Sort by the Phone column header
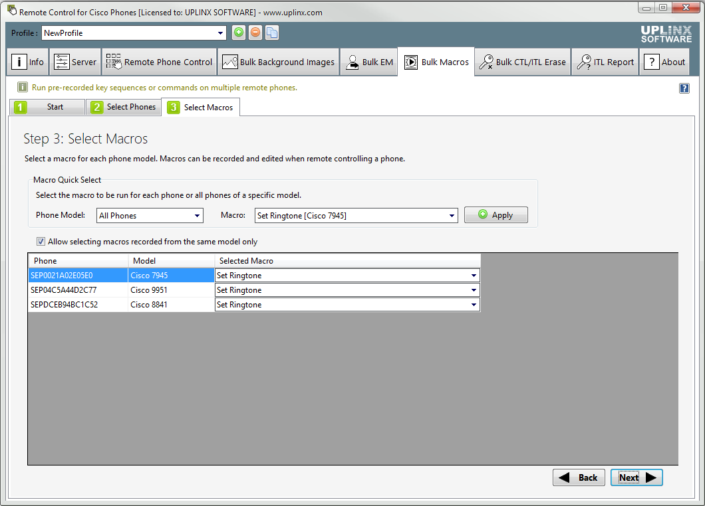Screen dimensions: 705x506 [x=78, y=261]
